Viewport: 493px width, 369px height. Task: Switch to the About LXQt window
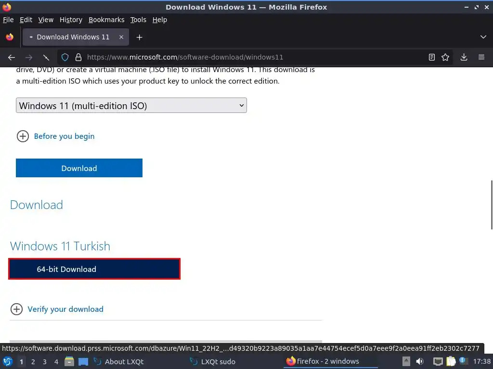coord(119,361)
